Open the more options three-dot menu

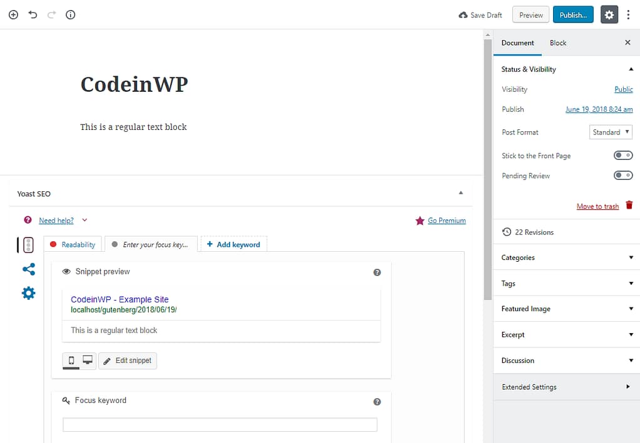[628, 14]
